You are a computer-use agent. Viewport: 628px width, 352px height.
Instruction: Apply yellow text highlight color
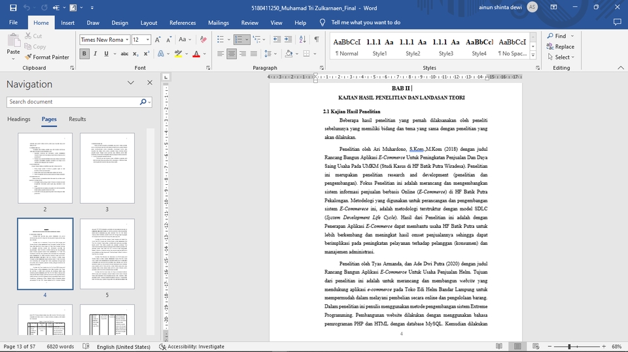178,54
